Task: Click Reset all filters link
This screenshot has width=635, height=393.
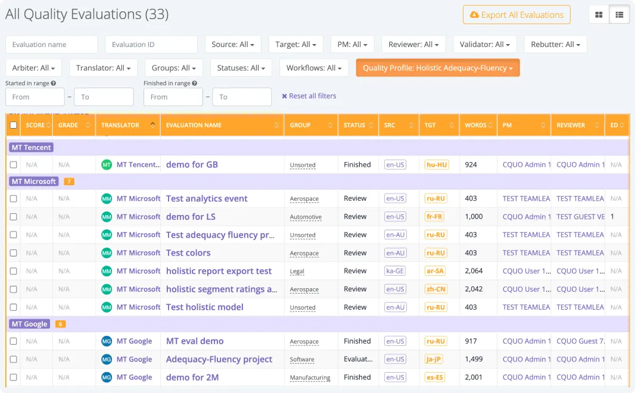Action: pos(309,96)
